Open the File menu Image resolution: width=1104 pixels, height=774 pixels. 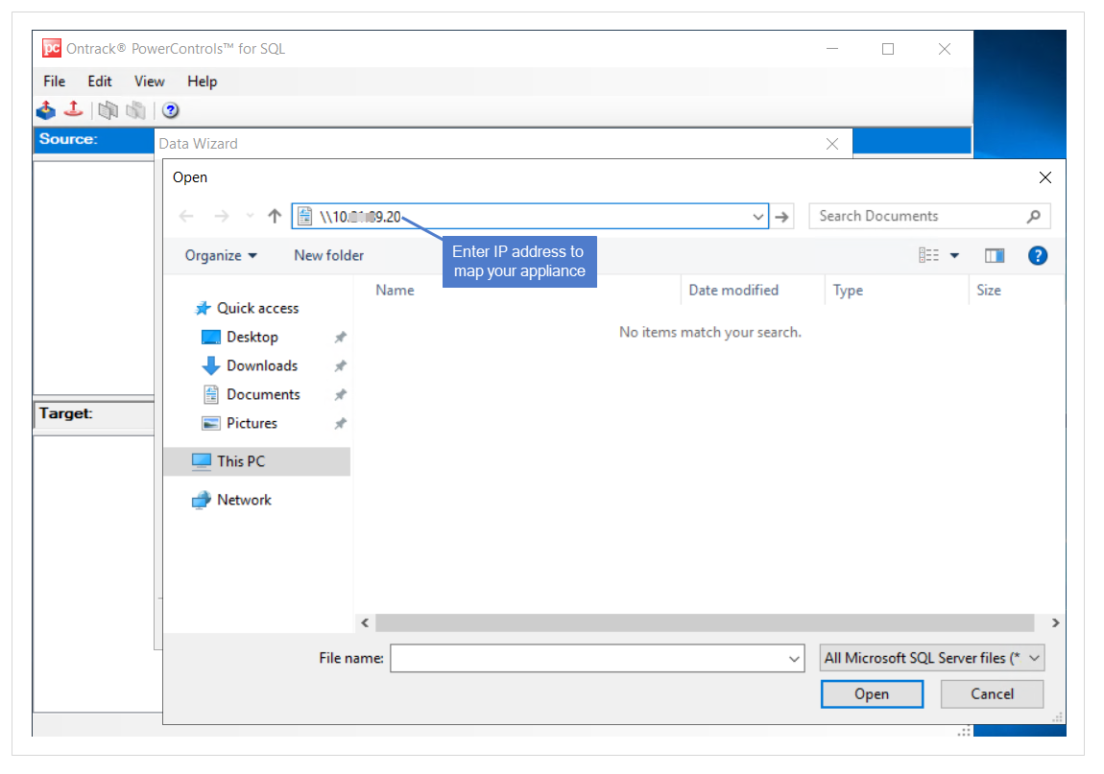pyautogui.click(x=54, y=82)
